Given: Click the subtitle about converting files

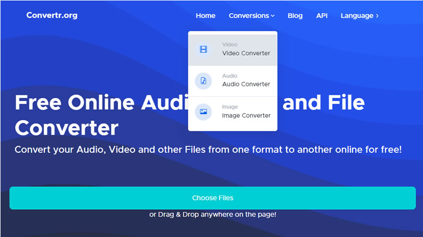Looking at the screenshot, I should pyautogui.click(x=208, y=150).
